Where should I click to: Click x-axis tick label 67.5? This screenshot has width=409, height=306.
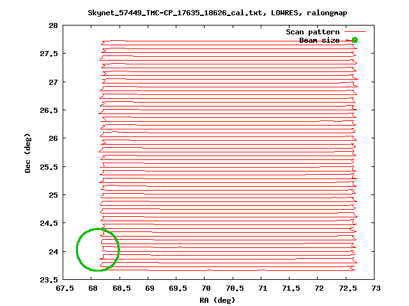pos(65,288)
